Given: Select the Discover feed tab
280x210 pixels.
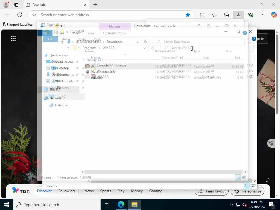Looking at the screenshot, I should click(x=45, y=191).
